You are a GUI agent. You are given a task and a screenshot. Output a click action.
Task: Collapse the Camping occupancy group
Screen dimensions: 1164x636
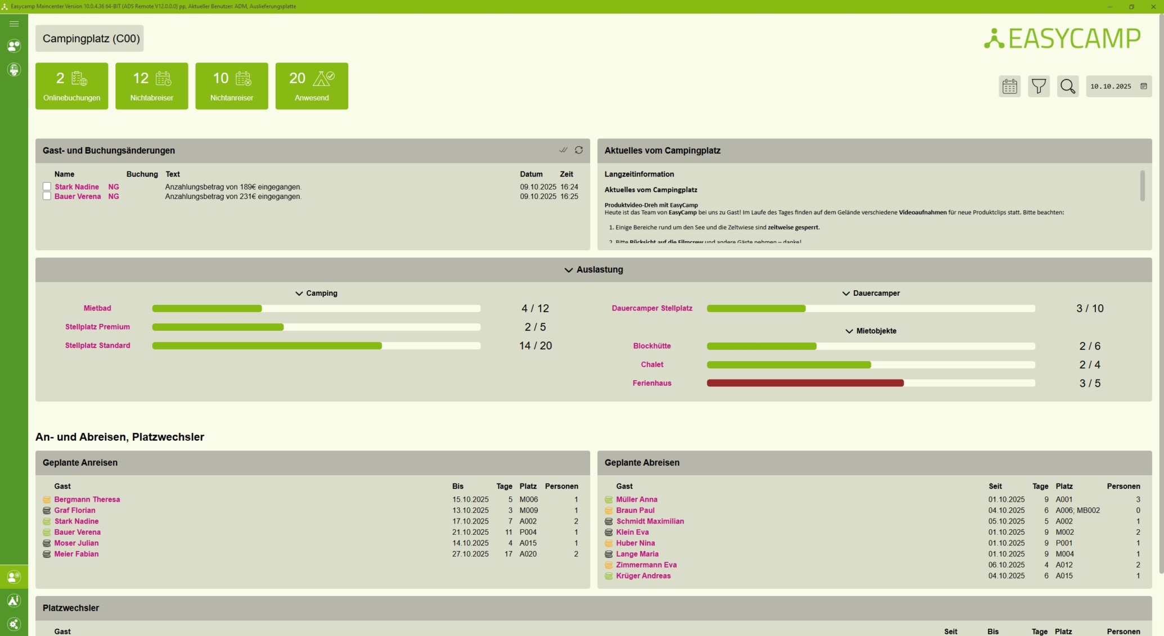[x=299, y=294]
